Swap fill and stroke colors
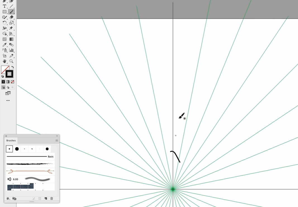The width and height of the screenshot is (298, 207). pos(13,67)
